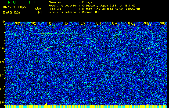The height and width of the screenshot is (108, 169).
Task: Click the 1835 time marker
Action: [82, 23]
